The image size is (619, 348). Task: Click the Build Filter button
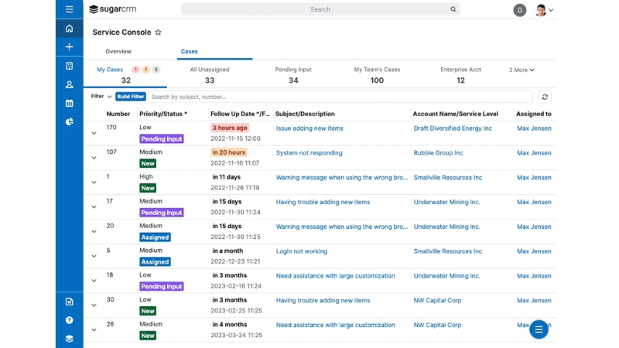[x=131, y=97]
